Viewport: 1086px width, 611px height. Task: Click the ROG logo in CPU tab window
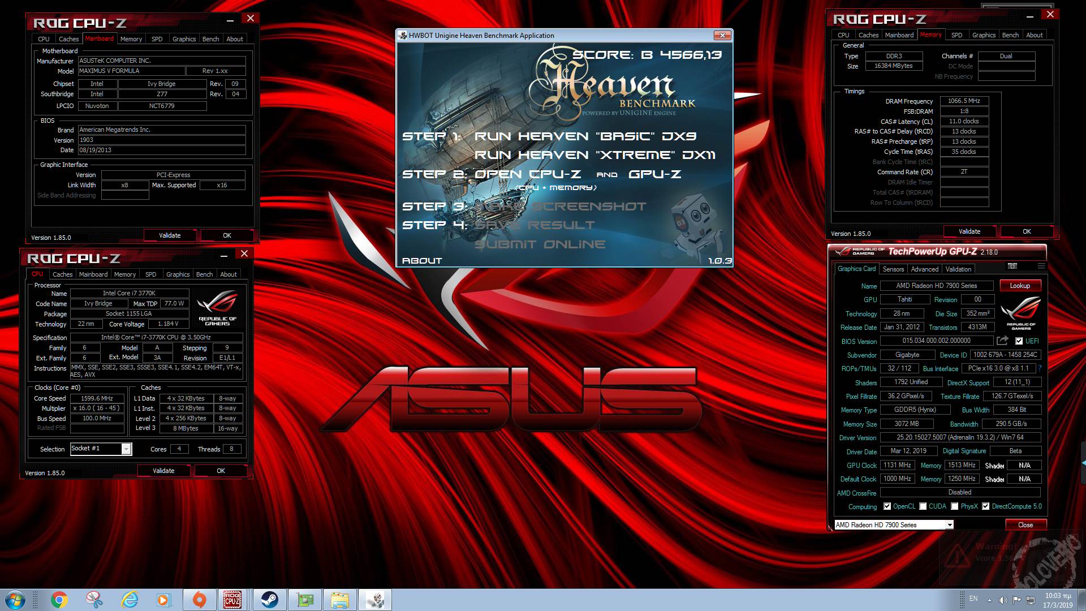[x=218, y=307]
